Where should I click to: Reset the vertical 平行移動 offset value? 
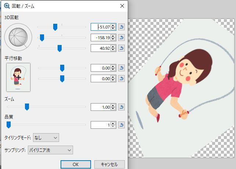121,78
